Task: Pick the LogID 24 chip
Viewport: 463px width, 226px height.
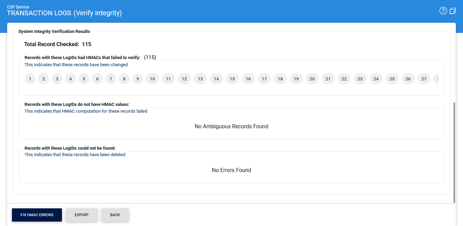Action: 376,79
